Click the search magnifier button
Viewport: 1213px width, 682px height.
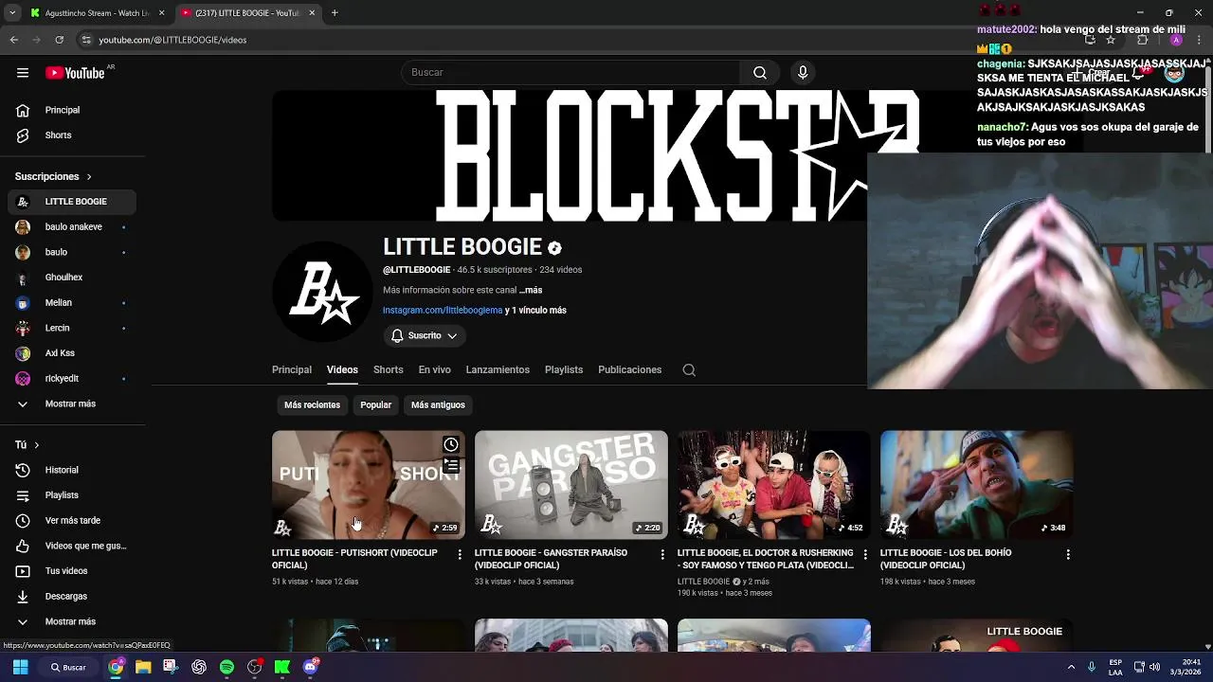(x=759, y=73)
